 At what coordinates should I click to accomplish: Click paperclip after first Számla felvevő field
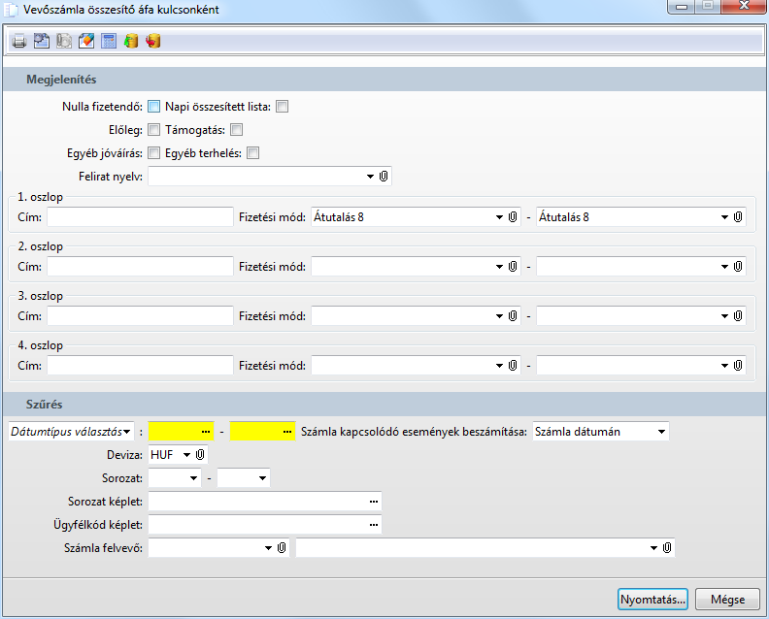tap(282, 548)
